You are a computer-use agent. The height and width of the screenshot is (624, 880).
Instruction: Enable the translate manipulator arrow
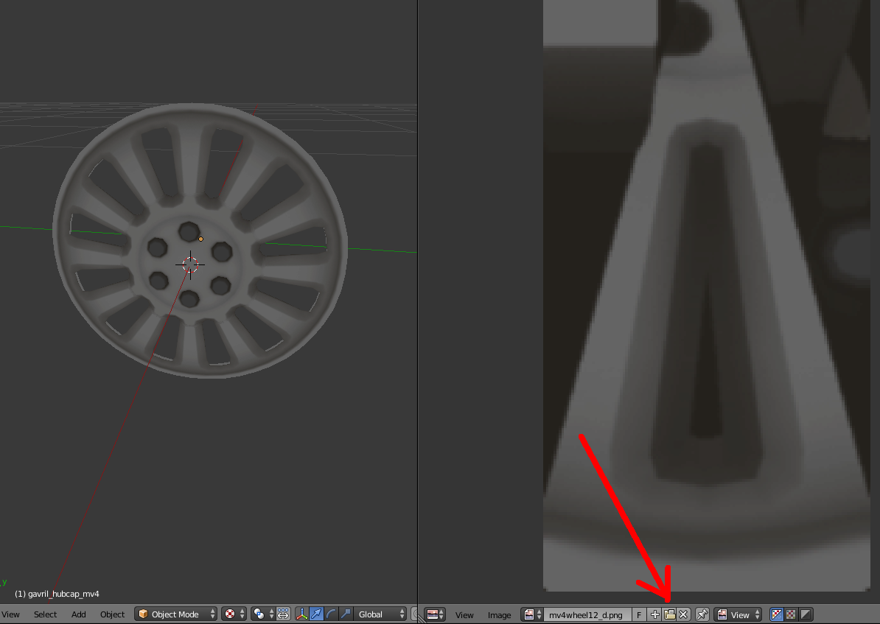click(x=316, y=614)
